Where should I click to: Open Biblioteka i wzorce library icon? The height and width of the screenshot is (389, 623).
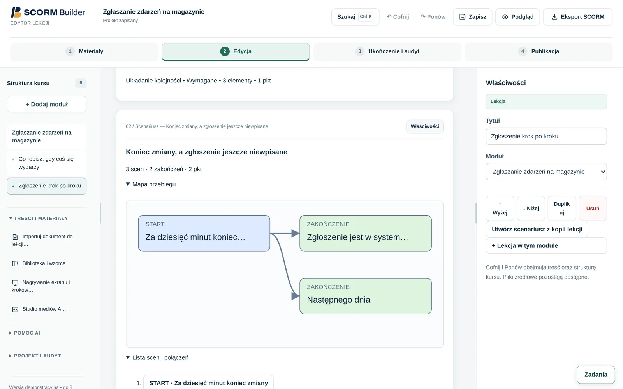[15, 263]
